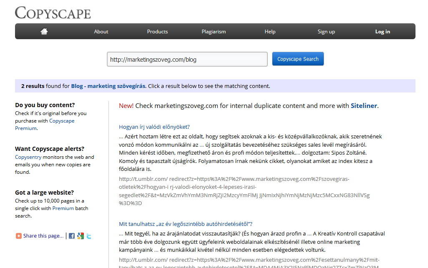Share via the Google icon

[80, 236]
